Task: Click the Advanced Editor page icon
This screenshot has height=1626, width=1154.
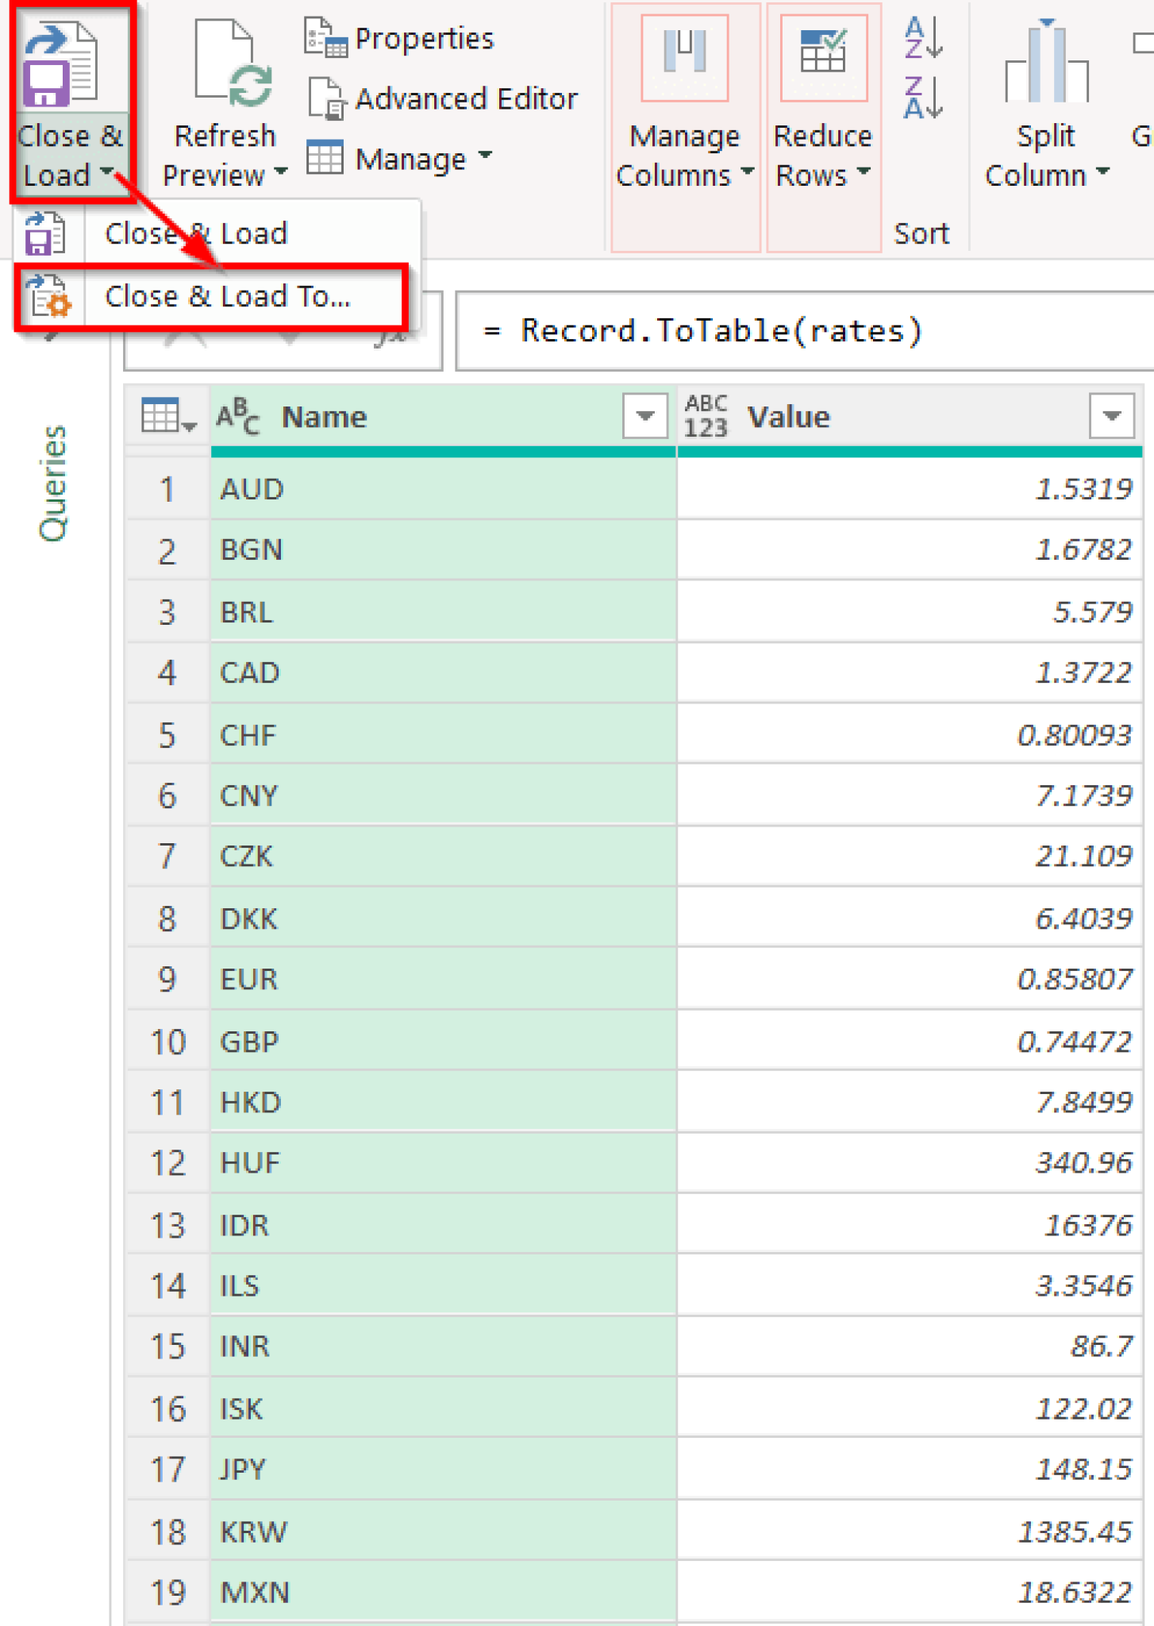Action: [x=326, y=98]
